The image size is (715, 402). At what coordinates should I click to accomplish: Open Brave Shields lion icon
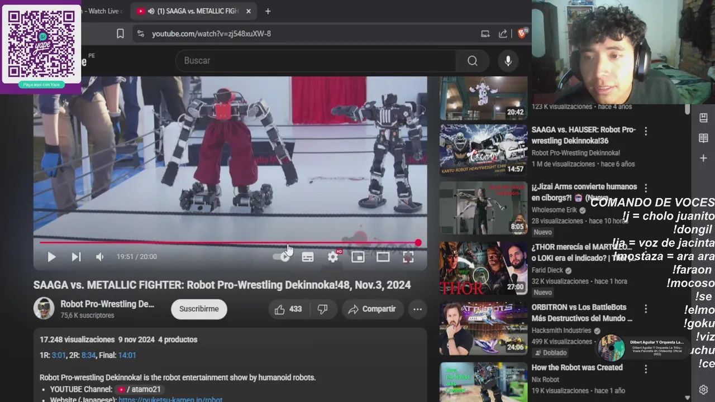point(523,33)
